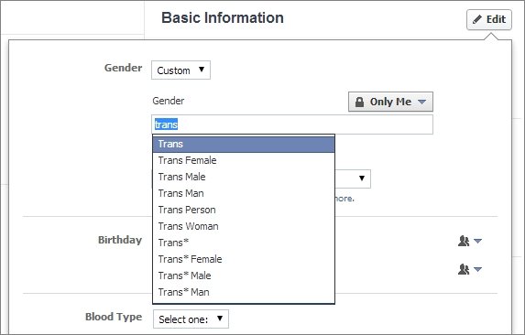Open the partially hidden pronoun dropdown arrow
Image resolution: width=525 pixels, height=335 pixels.
tap(362, 178)
